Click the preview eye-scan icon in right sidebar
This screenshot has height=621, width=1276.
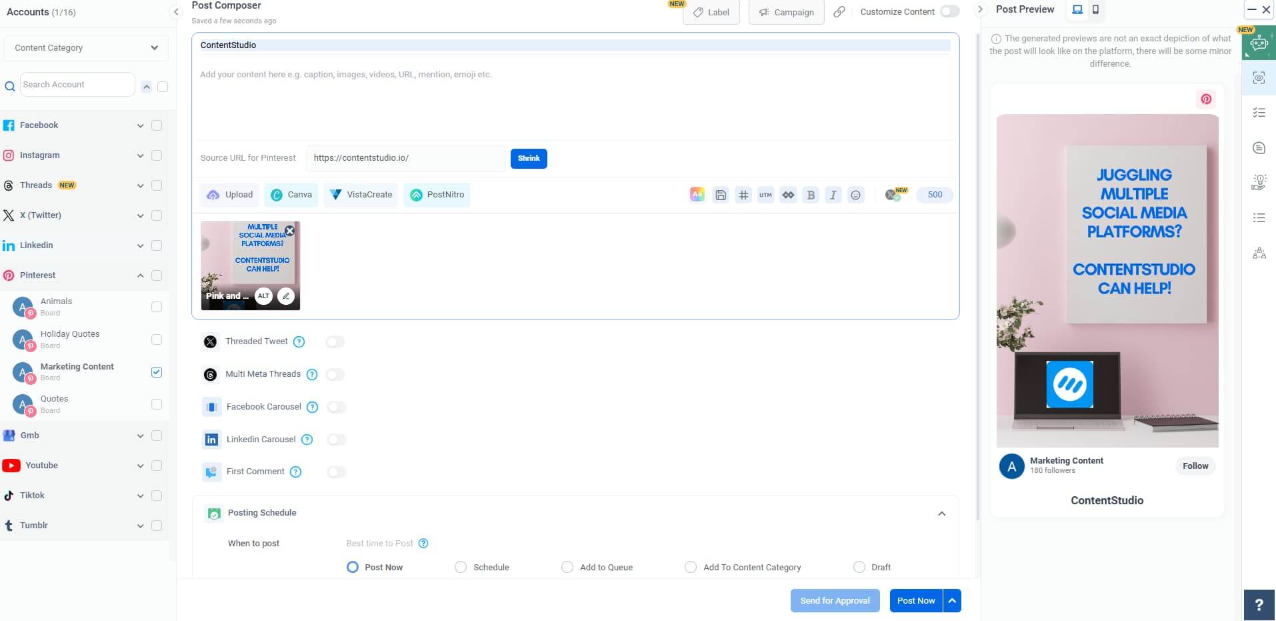coord(1259,78)
